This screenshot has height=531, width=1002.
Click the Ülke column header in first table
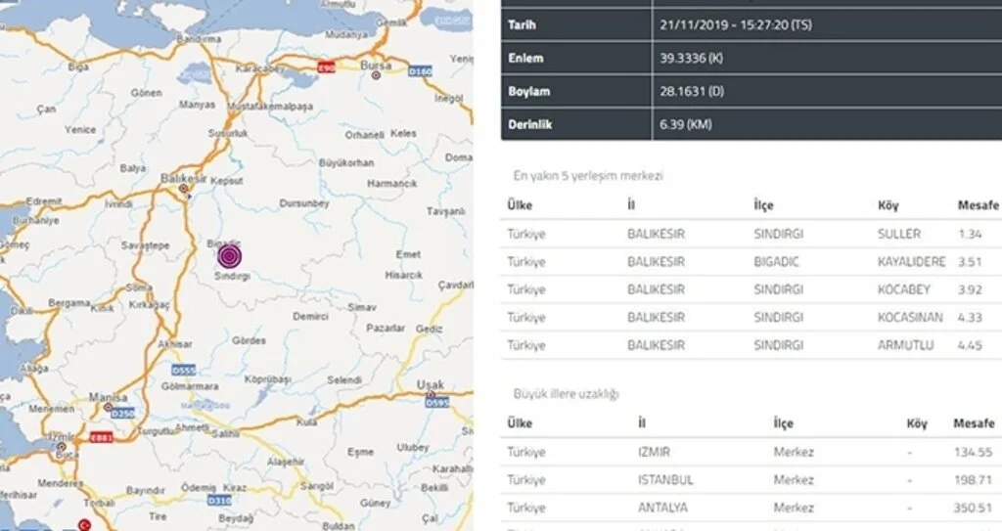point(520,205)
